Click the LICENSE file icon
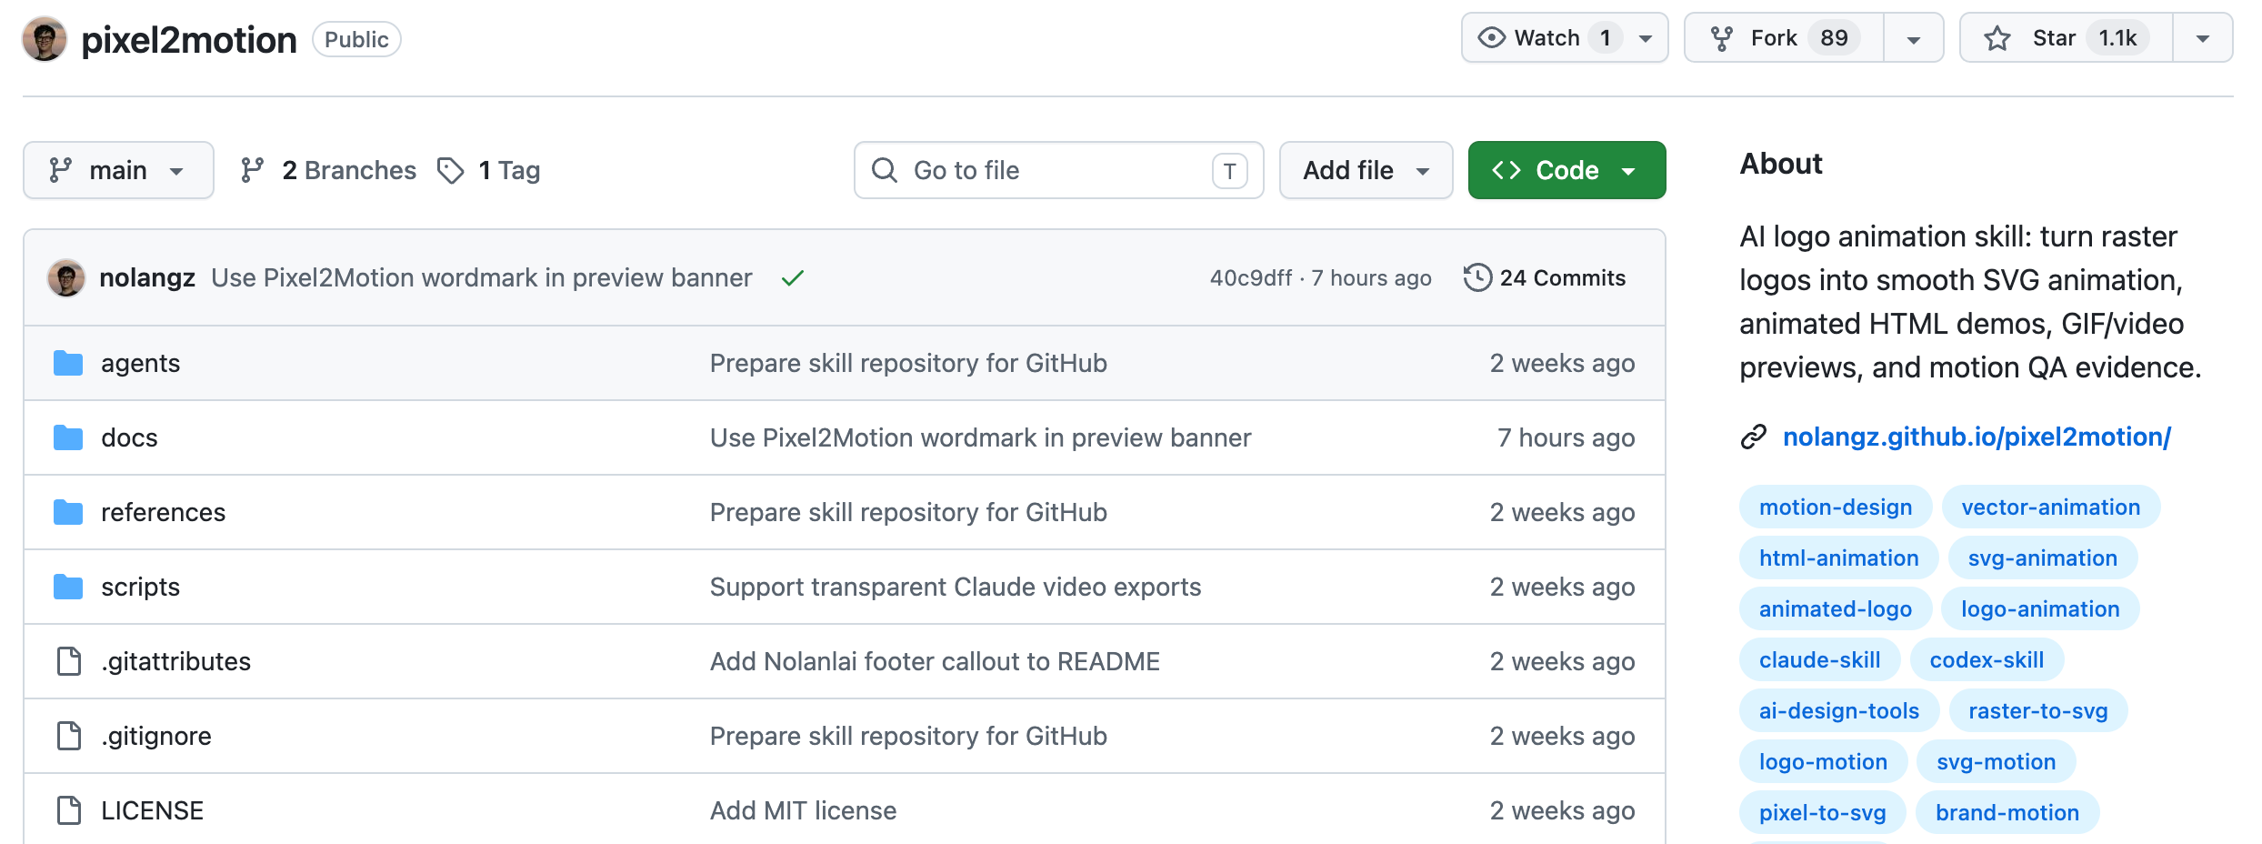Viewport: 2262px width, 844px height. [x=69, y=810]
